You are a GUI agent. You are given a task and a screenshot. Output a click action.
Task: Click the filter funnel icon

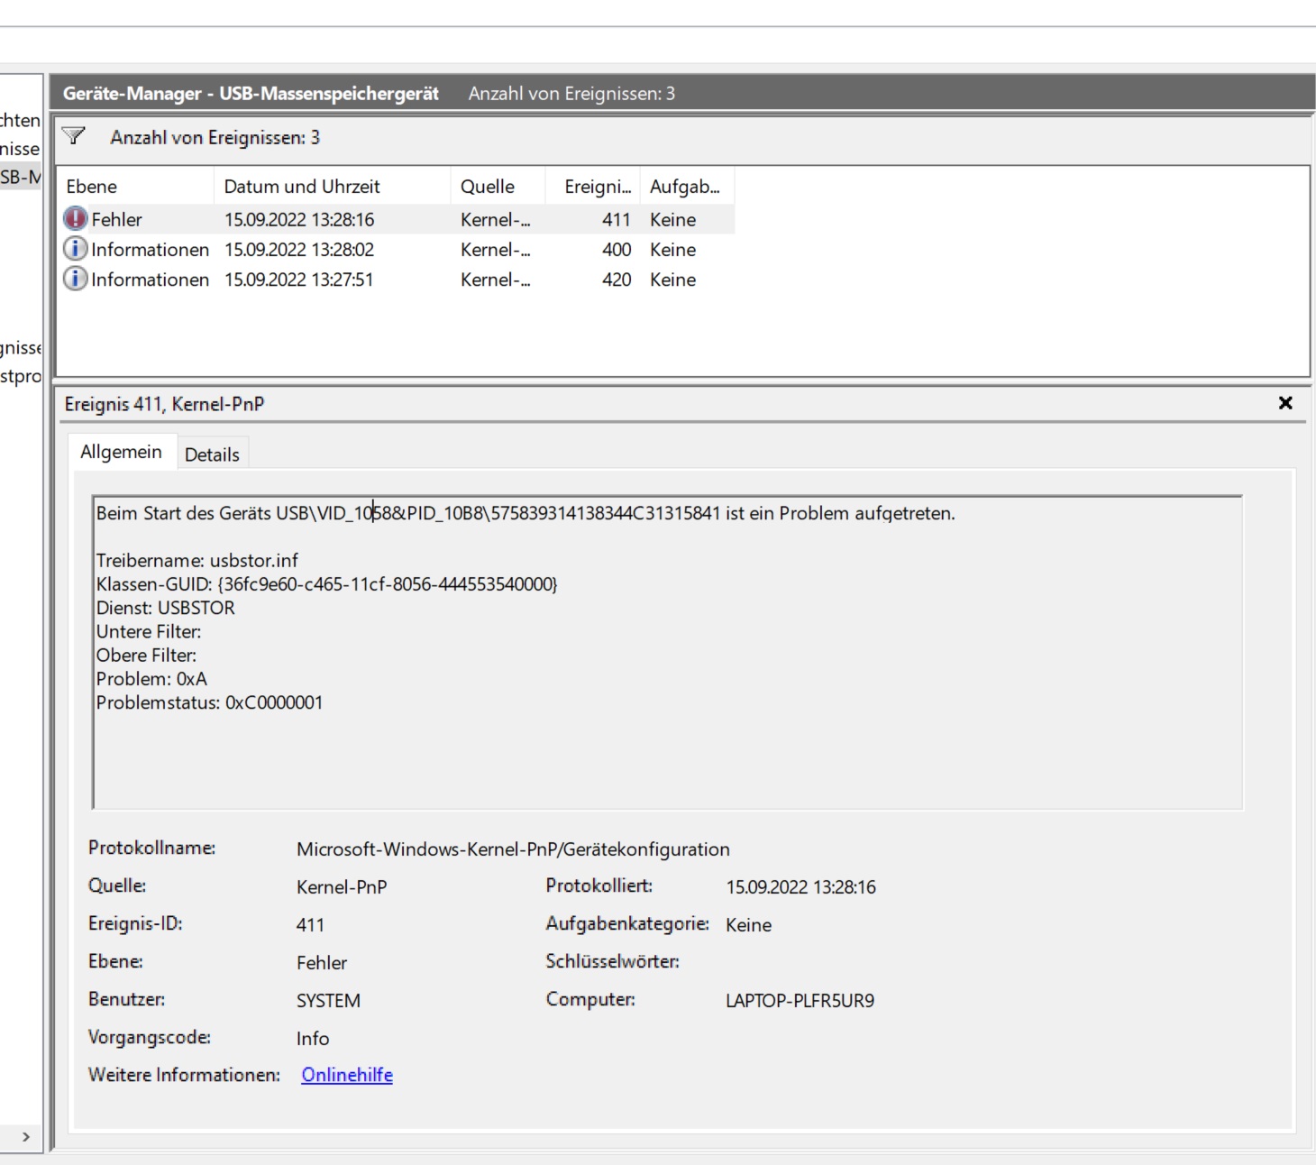coord(73,136)
